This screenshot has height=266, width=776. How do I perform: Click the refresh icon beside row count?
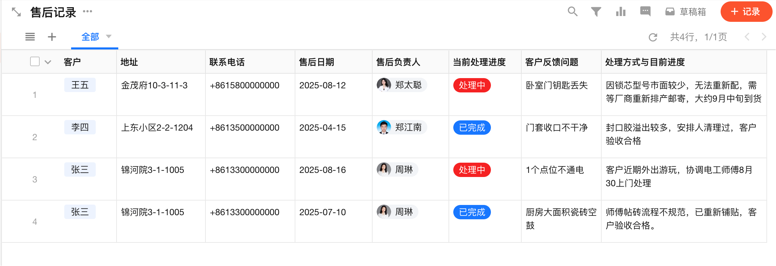(x=653, y=37)
